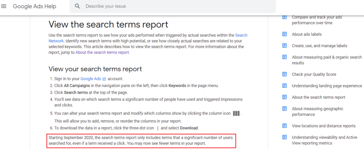Click article icon beside "Understanding landing page experience"

point(284,85)
